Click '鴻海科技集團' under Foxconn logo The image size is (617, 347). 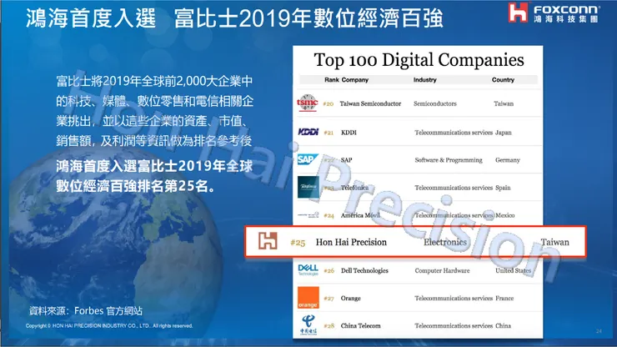pyautogui.click(x=566, y=19)
